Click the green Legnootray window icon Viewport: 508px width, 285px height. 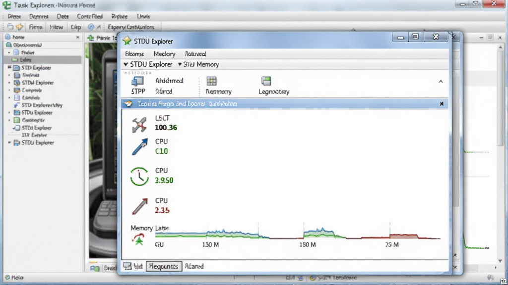pos(266,81)
